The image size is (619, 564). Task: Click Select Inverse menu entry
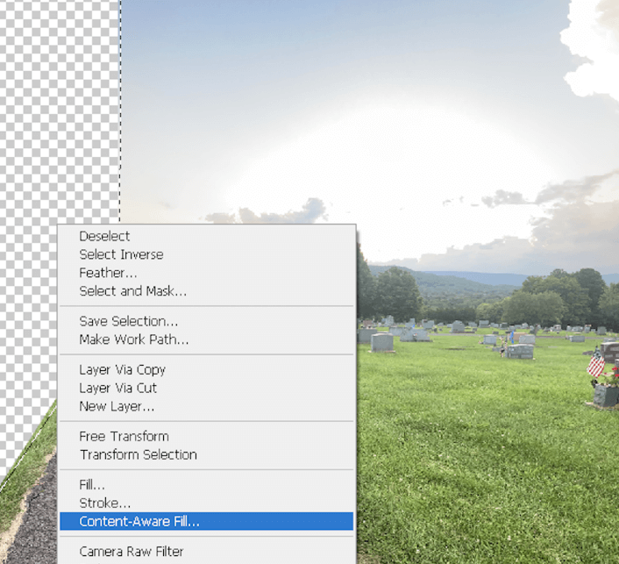206,254
